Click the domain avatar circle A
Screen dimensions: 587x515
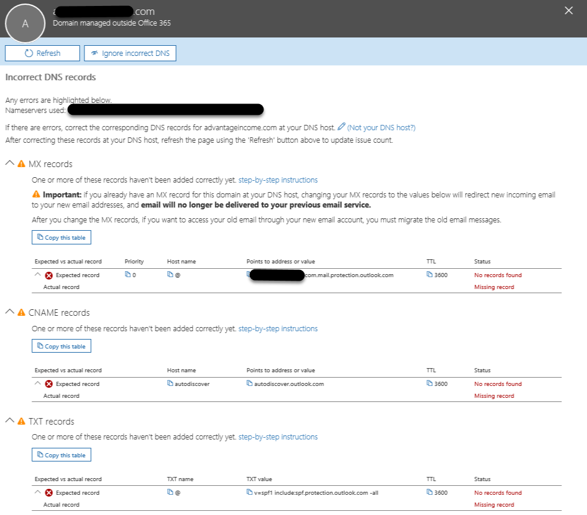click(x=25, y=24)
